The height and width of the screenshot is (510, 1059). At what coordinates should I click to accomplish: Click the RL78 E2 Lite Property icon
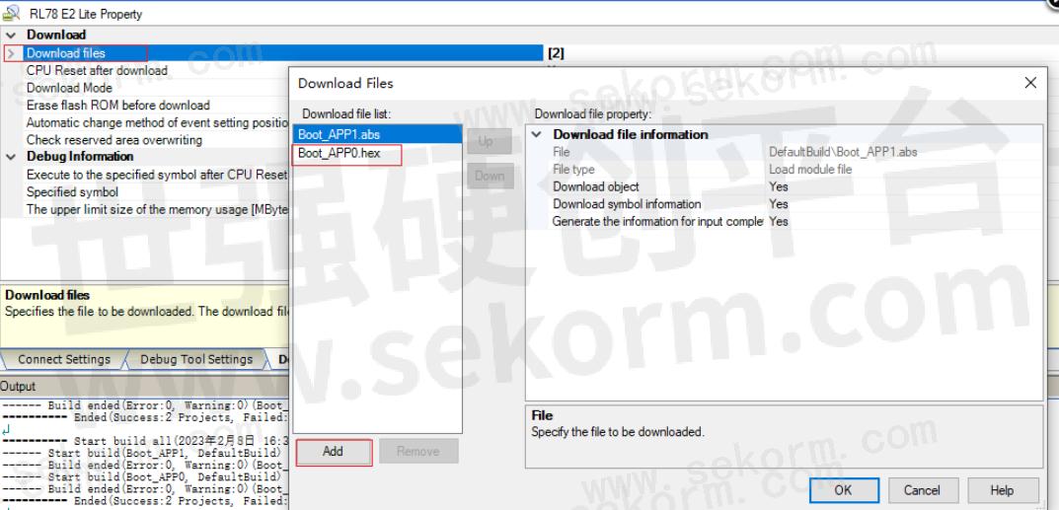[11, 14]
